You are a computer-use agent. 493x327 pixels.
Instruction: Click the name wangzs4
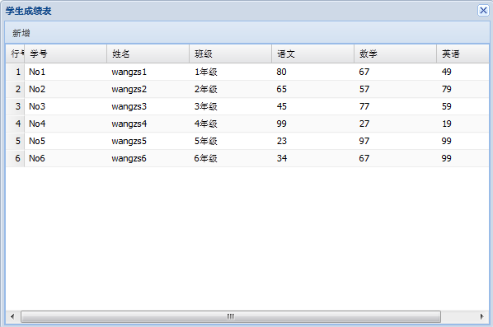click(x=129, y=124)
